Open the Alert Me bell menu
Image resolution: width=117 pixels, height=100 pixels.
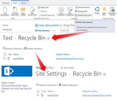coord(104,11)
